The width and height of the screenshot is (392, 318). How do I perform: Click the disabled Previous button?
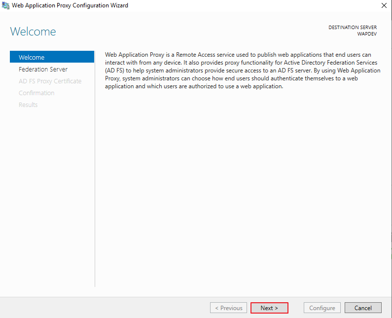coord(228,308)
